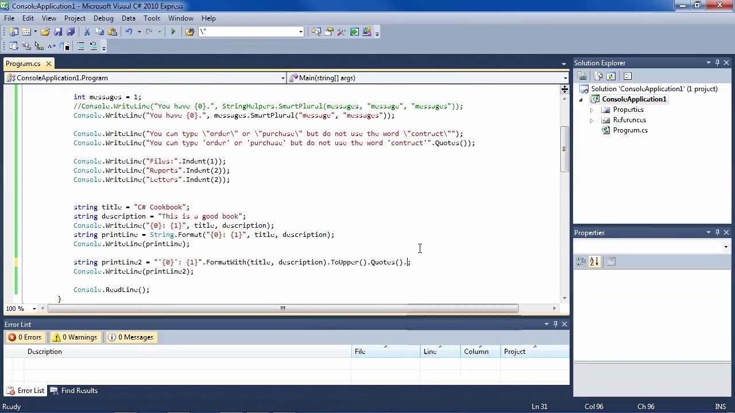The image size is (735, 413).
Task: Click the Comment Out Selected Lines icon
Action: click(x=81, y=46)
